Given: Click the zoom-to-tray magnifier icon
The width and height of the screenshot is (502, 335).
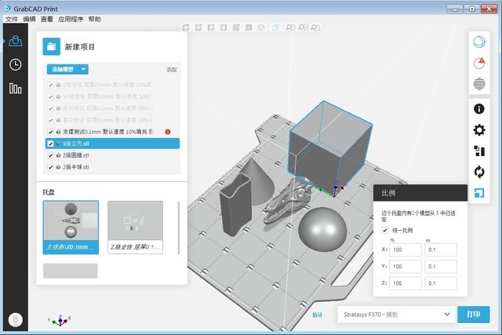Looking at the screenshot, I should (x=315, y=27).
